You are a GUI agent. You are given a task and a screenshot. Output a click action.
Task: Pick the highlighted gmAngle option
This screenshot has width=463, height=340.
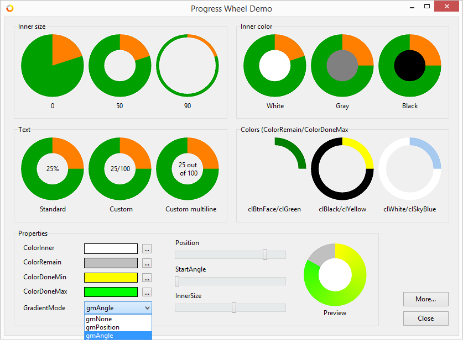pyautogui.click(x=118, y=335)
